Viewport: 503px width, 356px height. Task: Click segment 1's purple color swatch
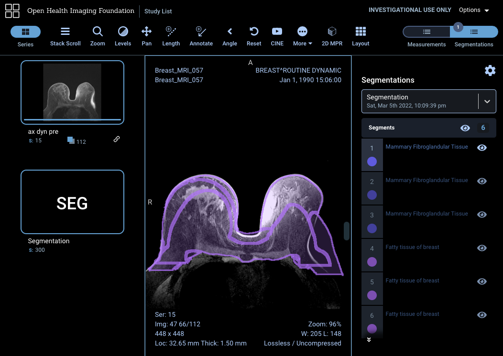click(x=372, y=162)
